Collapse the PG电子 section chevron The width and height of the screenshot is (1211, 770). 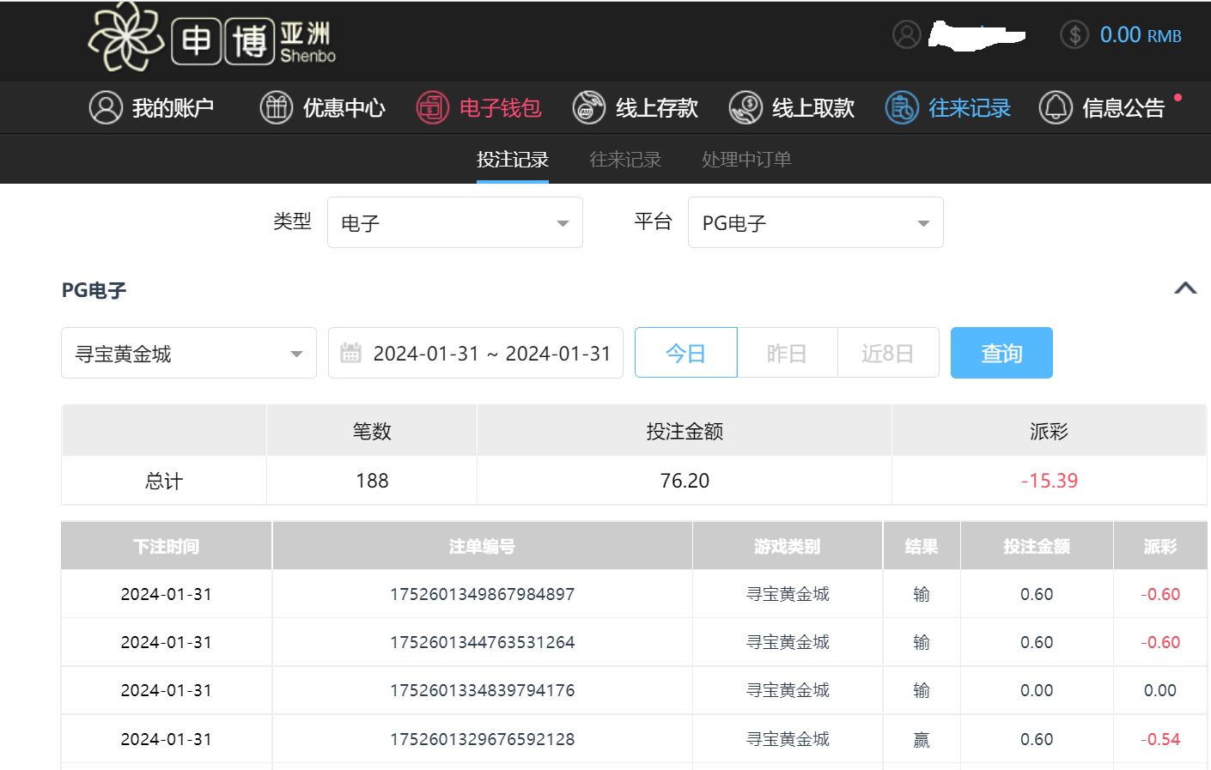[x=1185, y=288]
